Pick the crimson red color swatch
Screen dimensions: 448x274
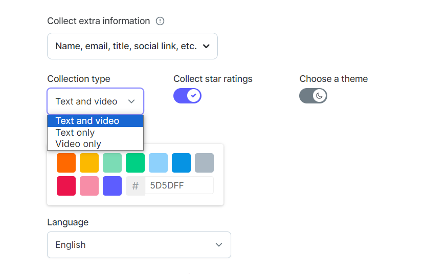click(x=66, y=186)
